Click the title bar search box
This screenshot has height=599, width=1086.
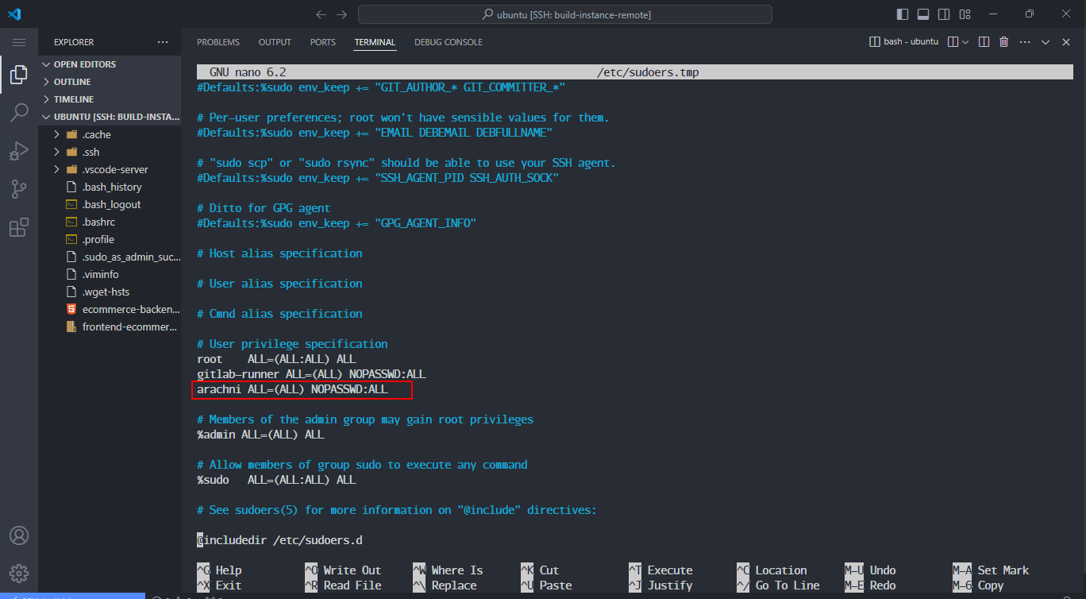(x=565, y=14)
